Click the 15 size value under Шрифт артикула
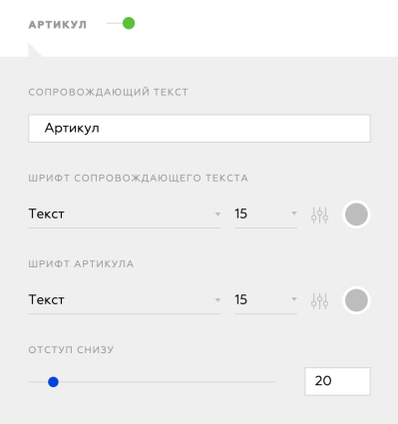The width and height of the screenshot is (398, 424). pyautogui.click(x=240, y=299)
